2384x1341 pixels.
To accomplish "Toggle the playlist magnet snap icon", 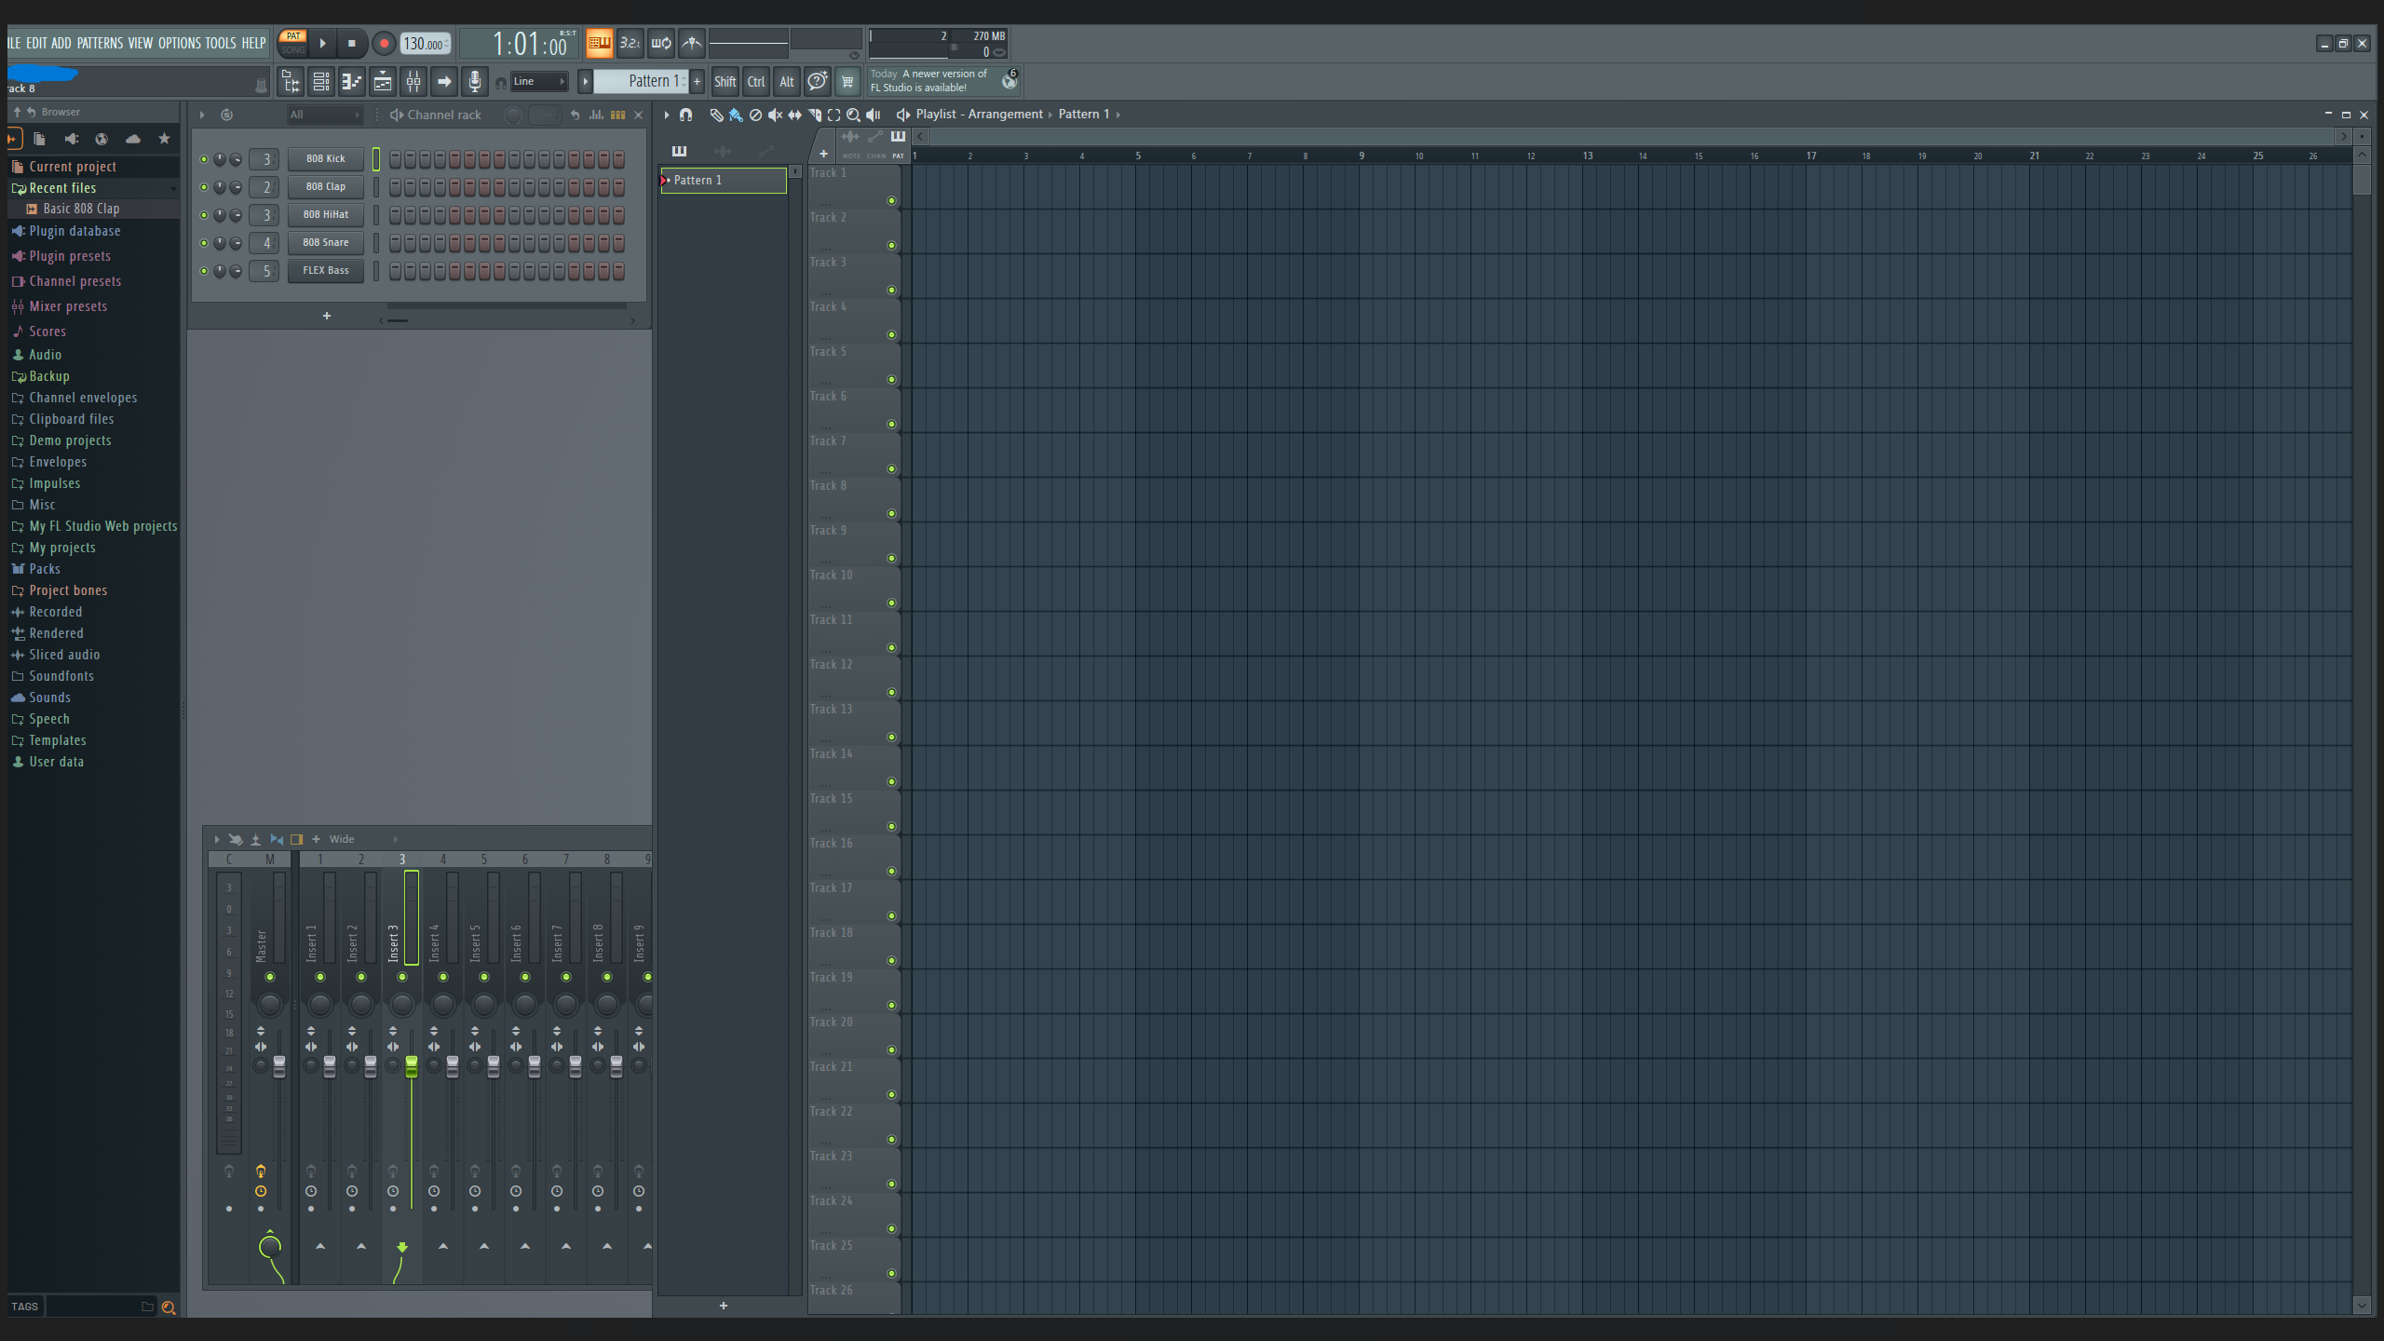I will tap(686, 115).
